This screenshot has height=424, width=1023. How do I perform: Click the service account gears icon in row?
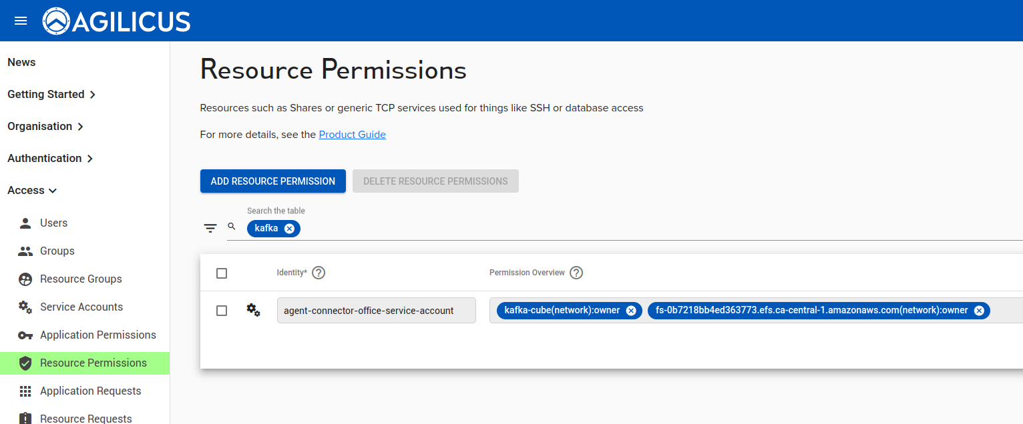pyautogui.click(x=253, y=310)
